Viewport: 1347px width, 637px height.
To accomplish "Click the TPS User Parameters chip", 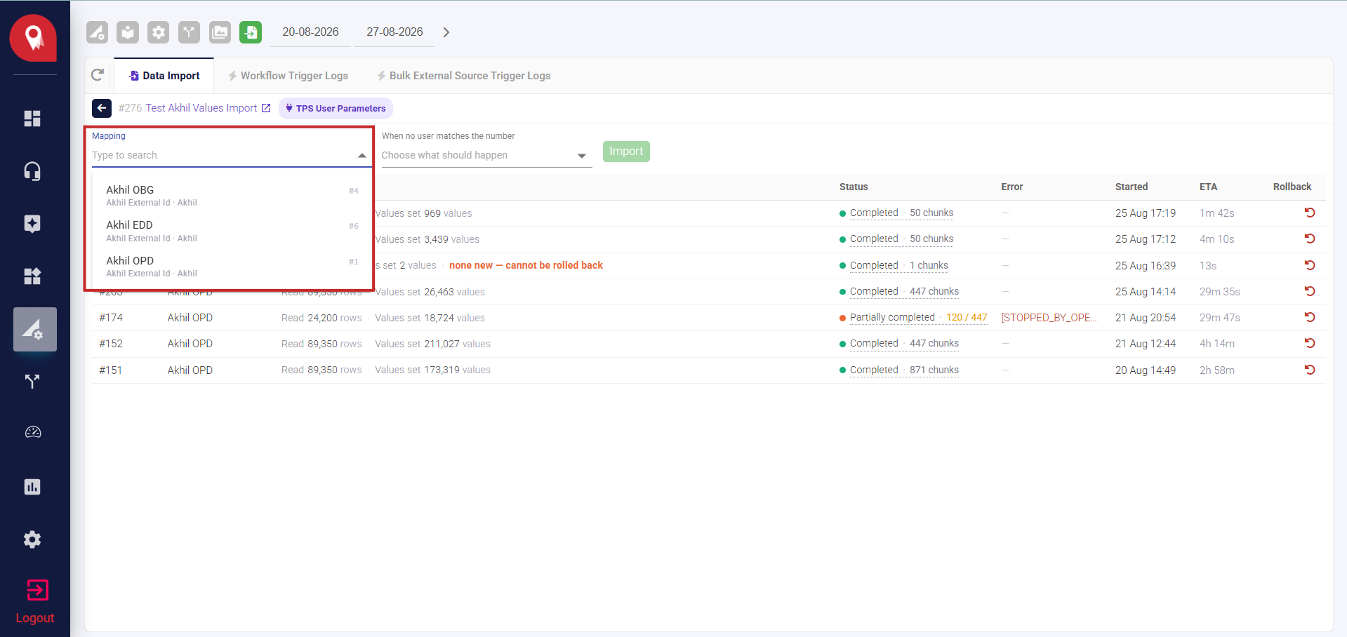I will [x=336, y=108].
